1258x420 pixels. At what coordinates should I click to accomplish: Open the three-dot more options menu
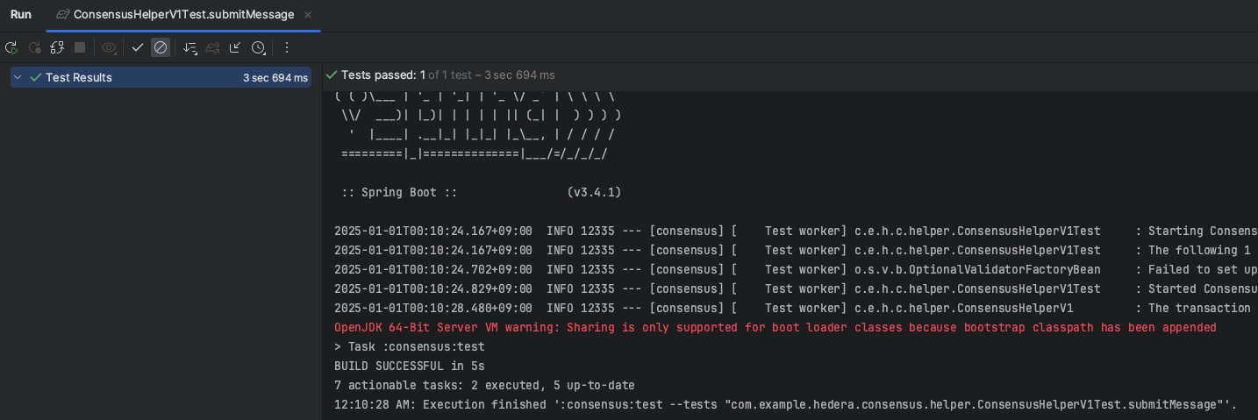(x=286, y=47)
